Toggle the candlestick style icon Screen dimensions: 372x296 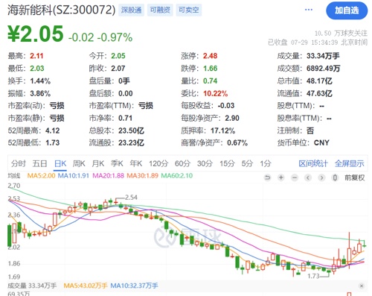335,177
